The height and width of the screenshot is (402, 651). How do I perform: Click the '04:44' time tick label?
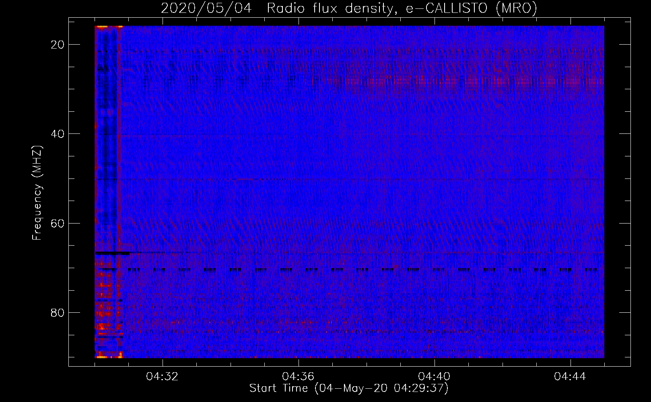[571, 377]
